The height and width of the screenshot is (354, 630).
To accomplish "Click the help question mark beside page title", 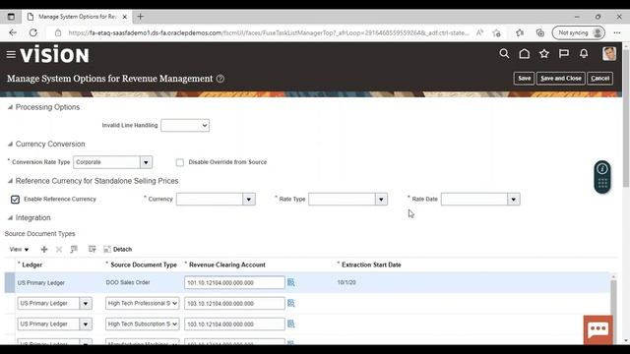I will coord(220,79).
